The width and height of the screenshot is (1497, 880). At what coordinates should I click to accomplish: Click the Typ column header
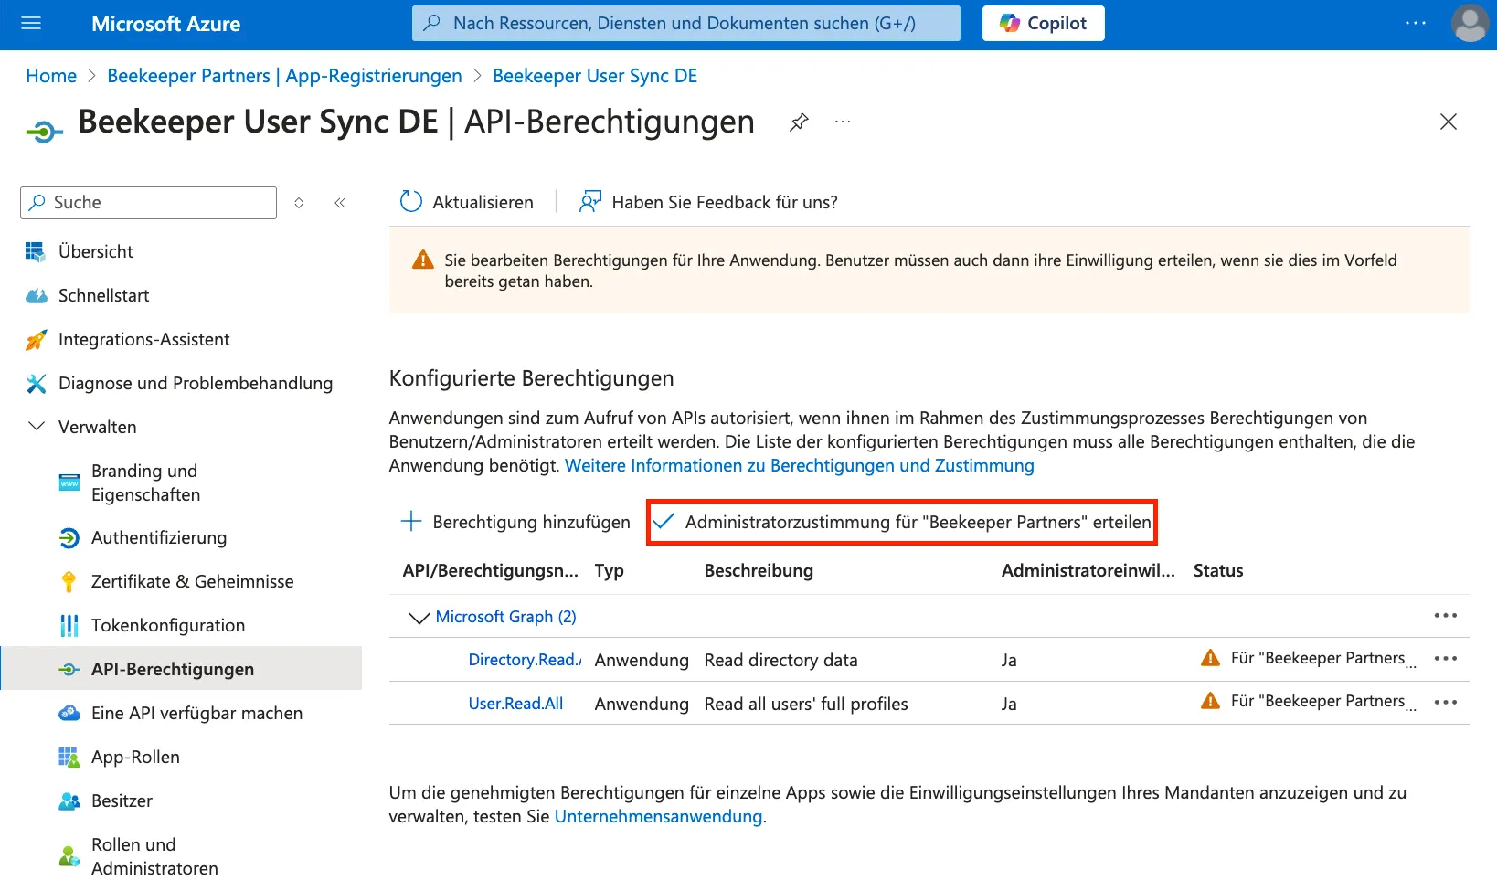(610, 570)
